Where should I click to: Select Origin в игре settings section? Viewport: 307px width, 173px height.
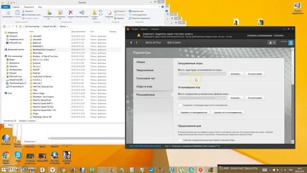pos(153,86)
